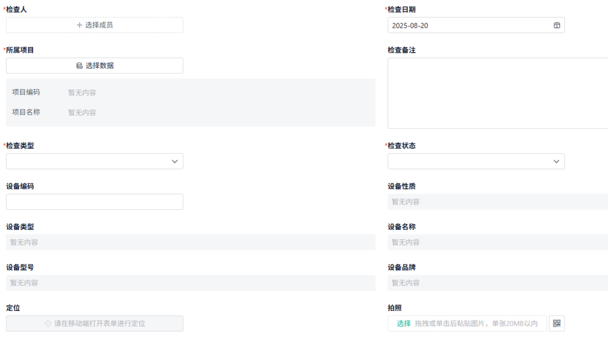
Task: Click 暂无内容 placeholder beside 项目编码
Action: pos(81,92)
